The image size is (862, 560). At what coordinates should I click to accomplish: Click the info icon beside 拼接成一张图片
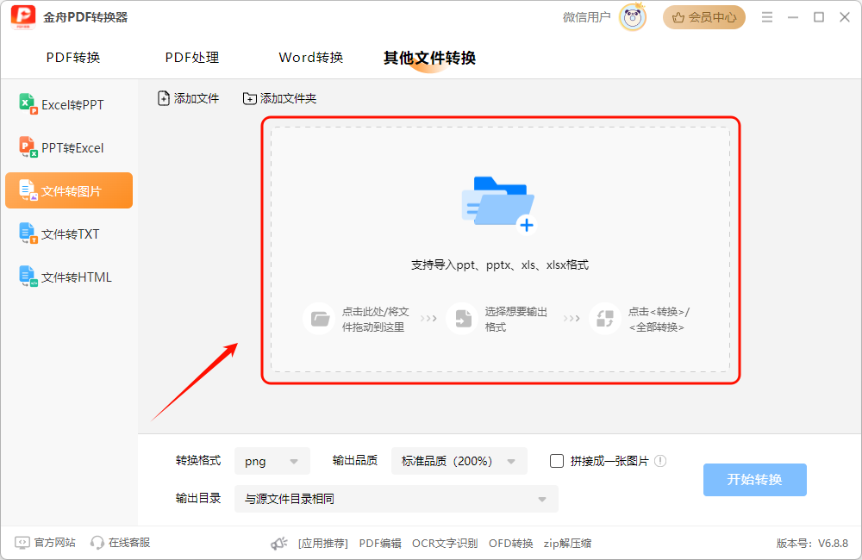point(660,461)
